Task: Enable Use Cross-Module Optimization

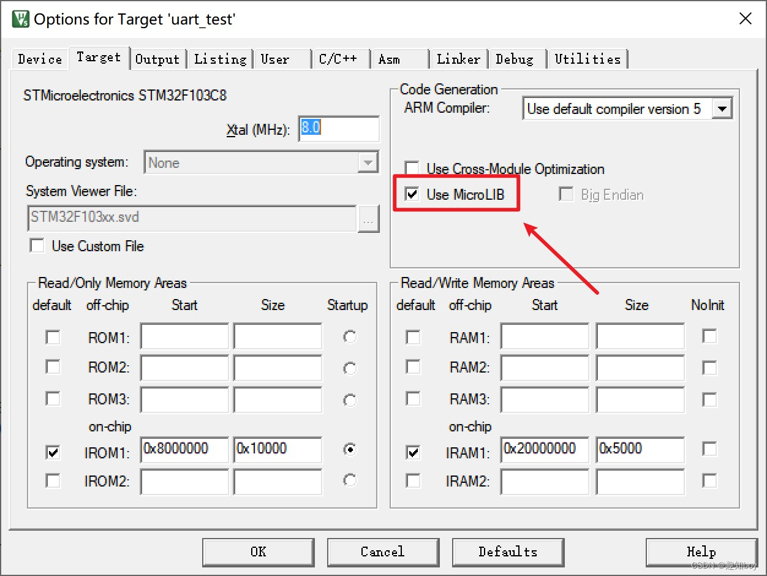Action: pos(412,169)
